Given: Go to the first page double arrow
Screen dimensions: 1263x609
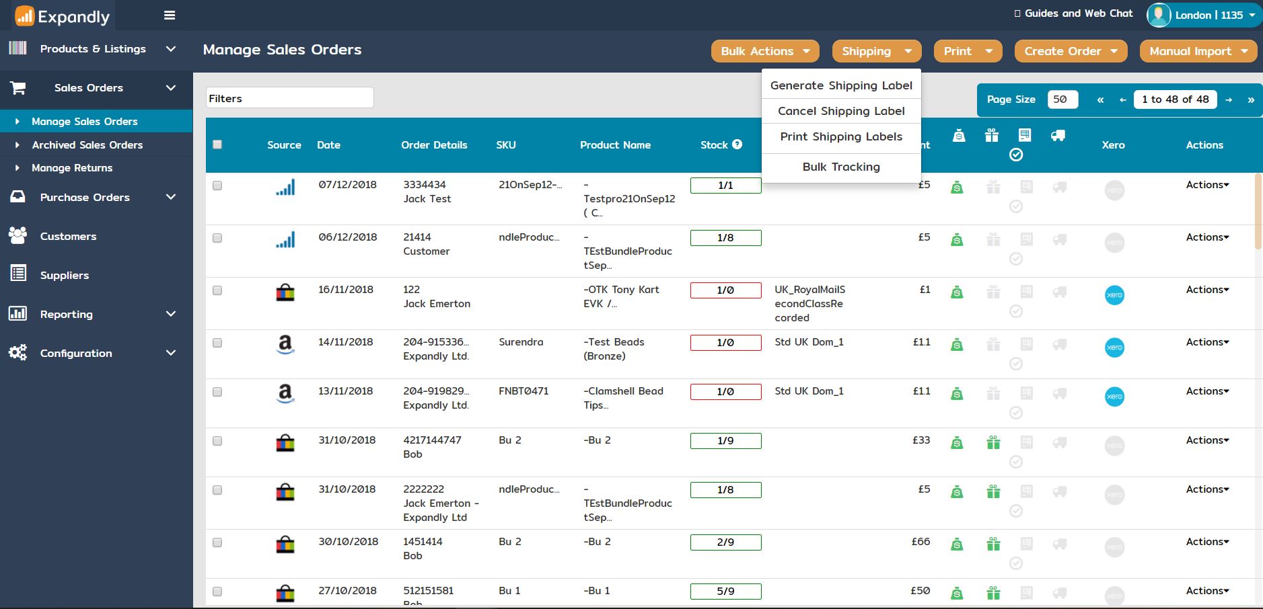Looking at the screenshot, I should (1100, 99).
